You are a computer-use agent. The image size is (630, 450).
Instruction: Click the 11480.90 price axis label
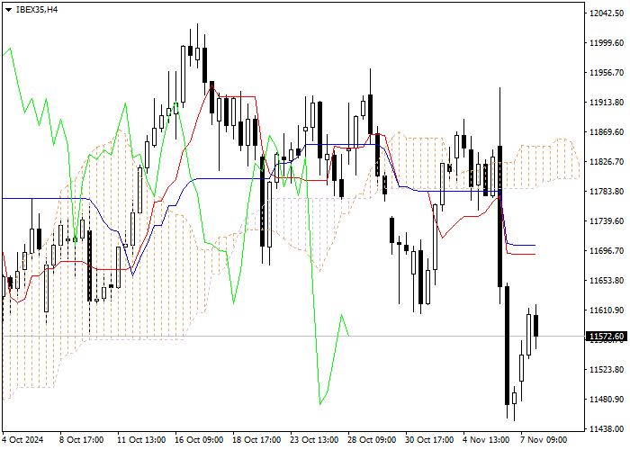click(607, 400)
